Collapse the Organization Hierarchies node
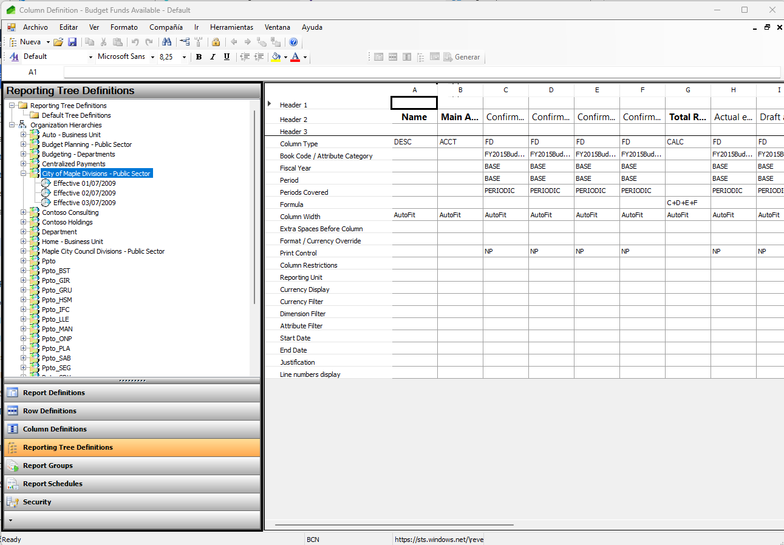Screen dimensions: 784x545 (12, 125)
